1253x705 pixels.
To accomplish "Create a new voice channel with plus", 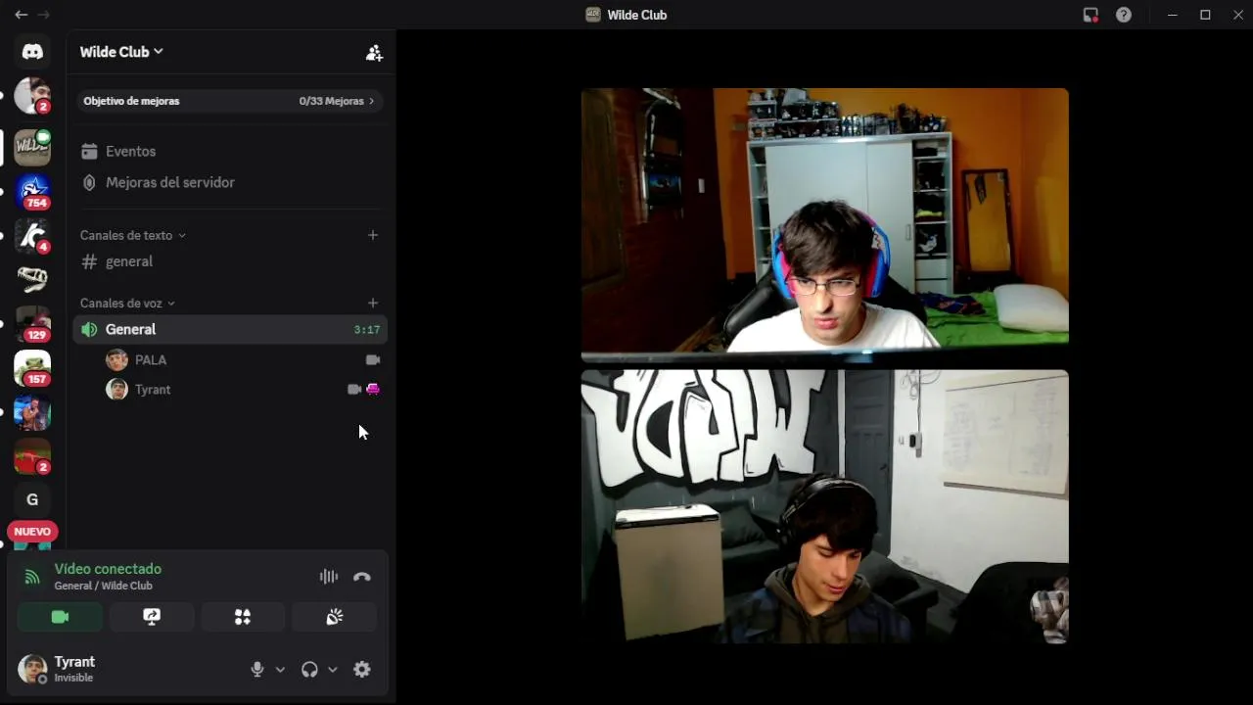I will tap(373, 303).
